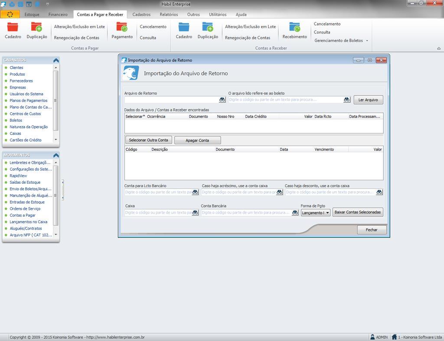This screenshot has height=341, width=444.
Task: Open Contas a Pagar in MOVIMENTOS list
Action: (23, 215)
